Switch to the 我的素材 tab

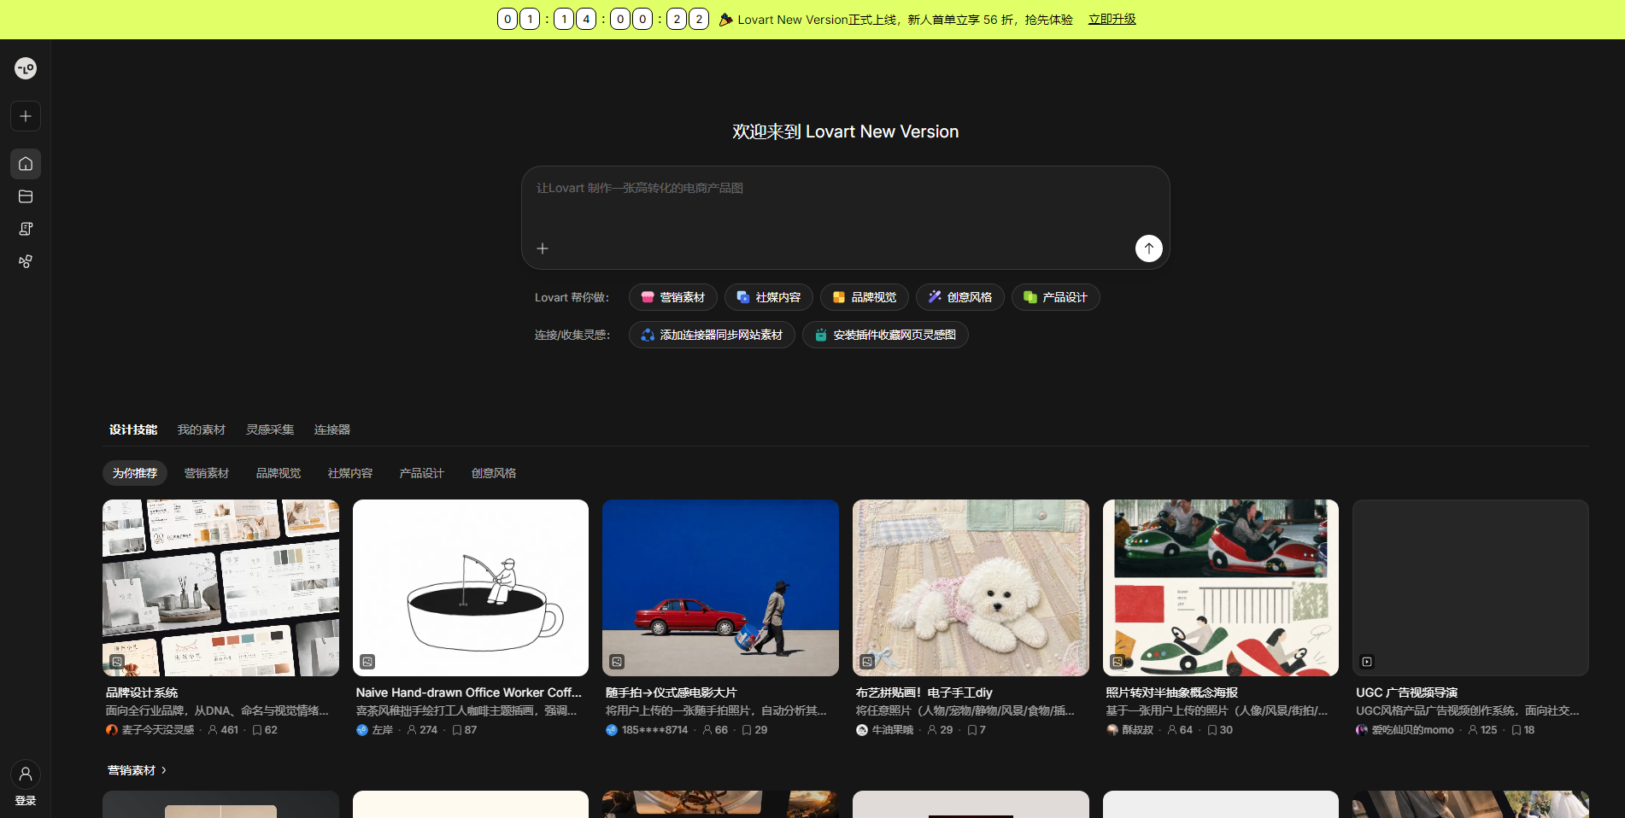coord(202,429)
